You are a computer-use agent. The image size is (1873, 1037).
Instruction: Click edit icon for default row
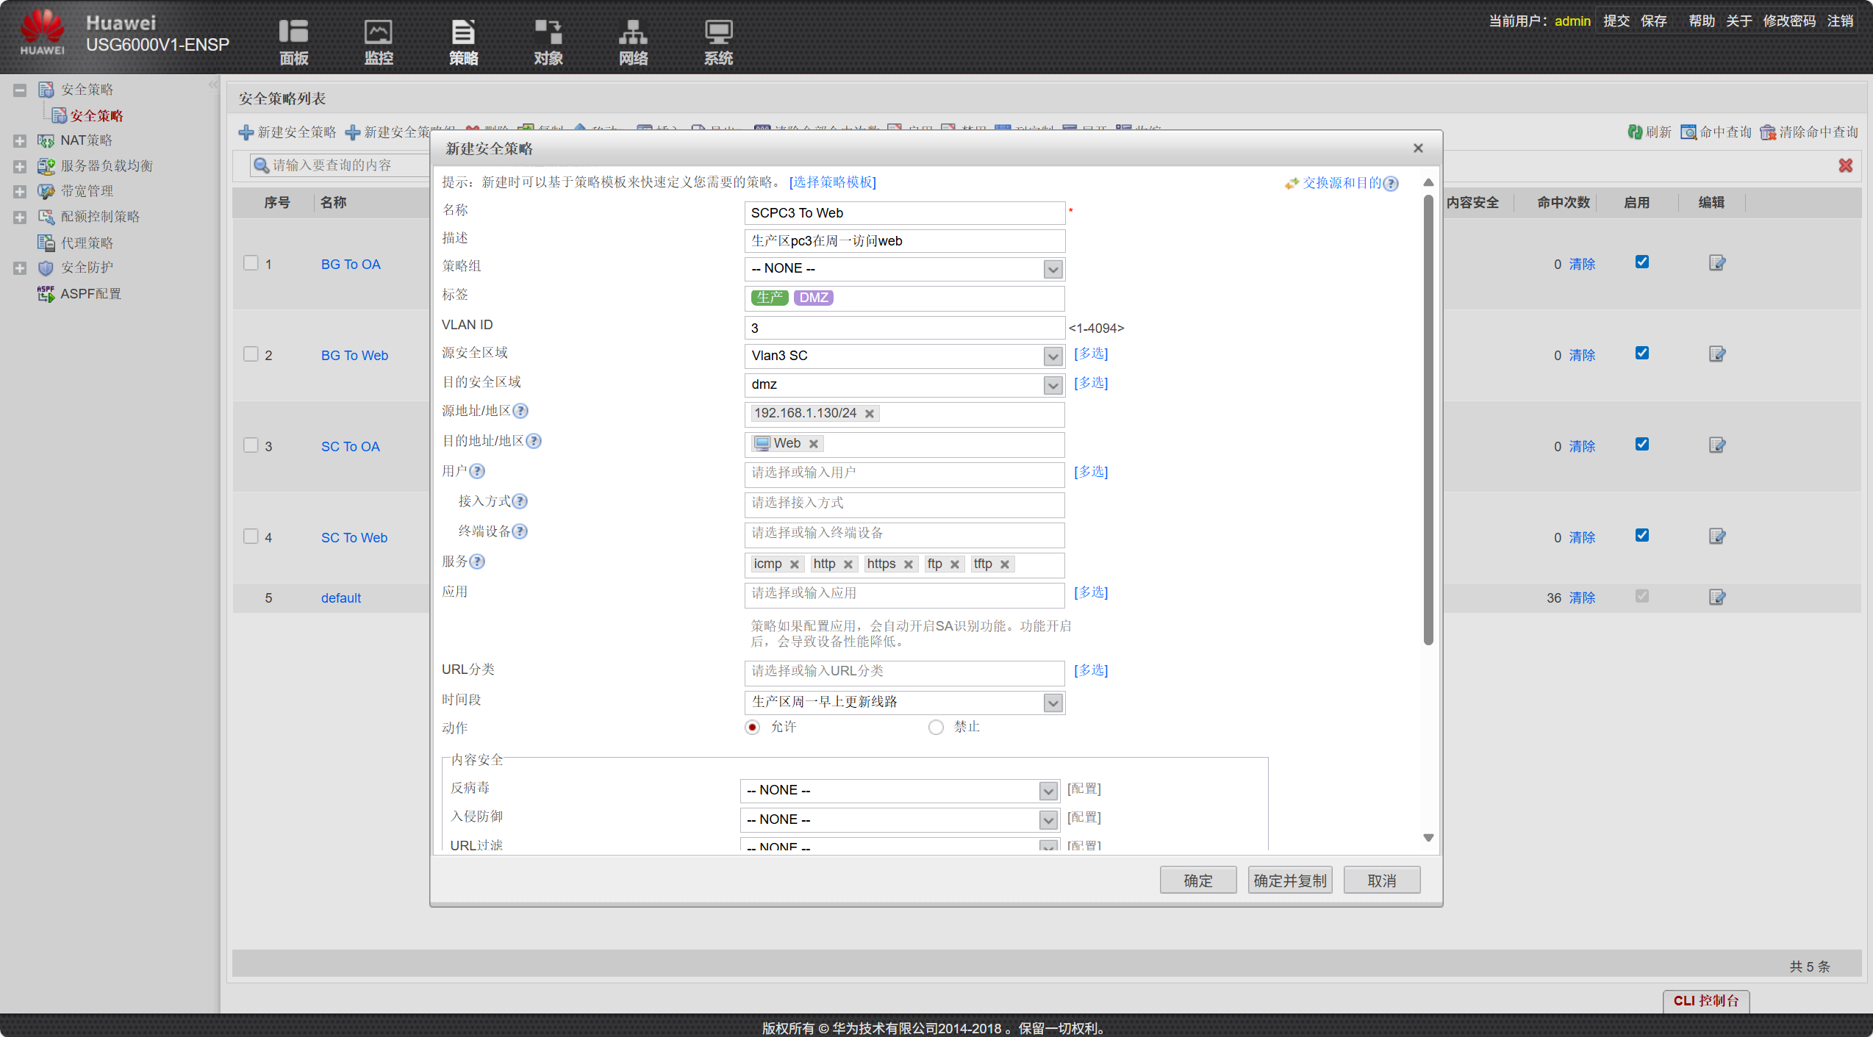pos(1717,598)
